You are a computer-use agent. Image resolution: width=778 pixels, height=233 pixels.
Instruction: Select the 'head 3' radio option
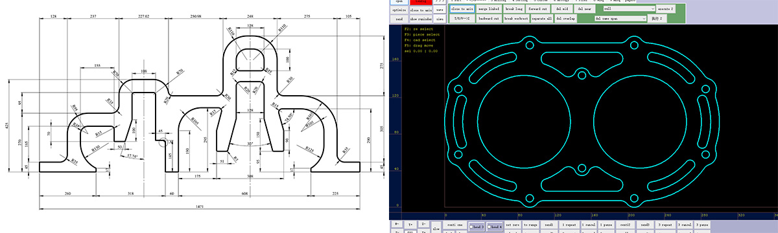[477, 227]
